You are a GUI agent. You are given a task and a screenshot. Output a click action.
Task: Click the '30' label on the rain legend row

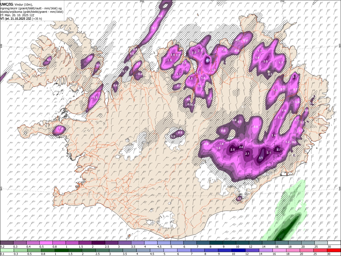point(328,254)
